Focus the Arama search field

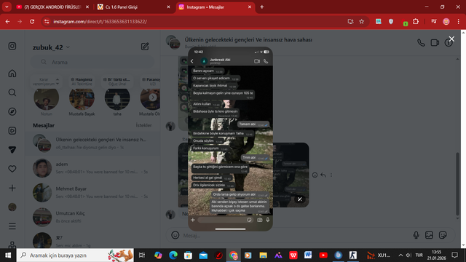click(x=92, y=62)
